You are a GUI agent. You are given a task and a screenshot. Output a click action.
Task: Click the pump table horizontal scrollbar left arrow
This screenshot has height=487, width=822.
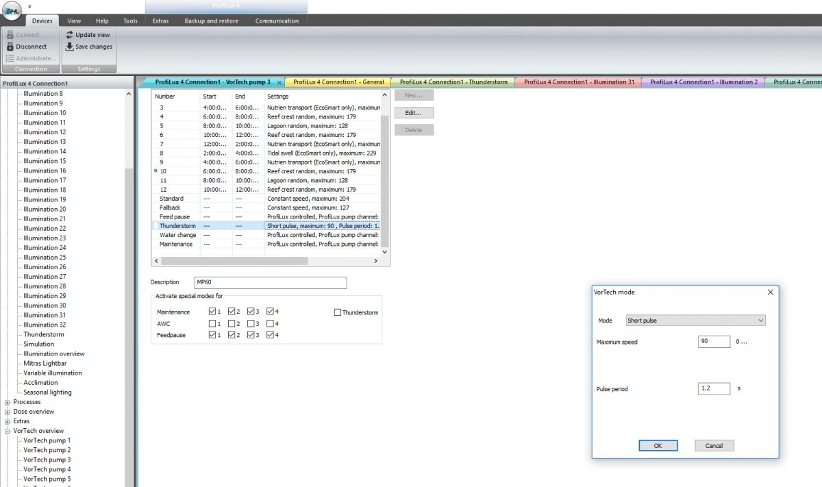click(x=156, y=261)
